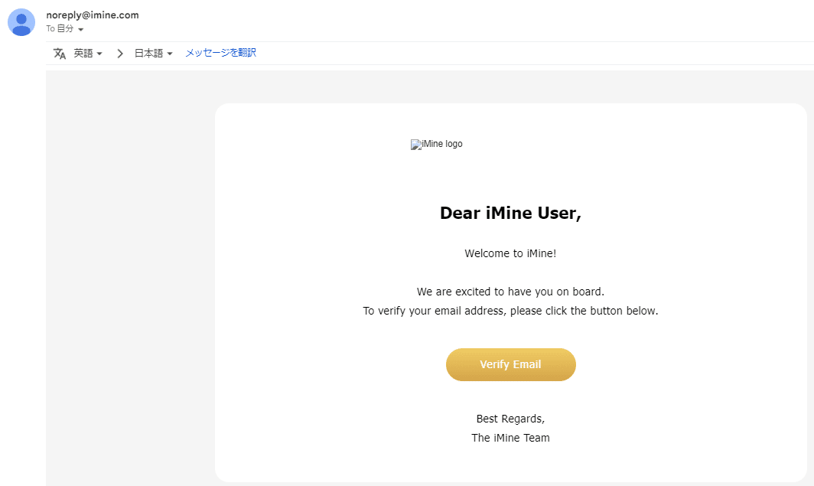The height and width of the screenshot is (486, 814).
Task: Click the "We are excited to have you" line
Action: click(510, 292)
